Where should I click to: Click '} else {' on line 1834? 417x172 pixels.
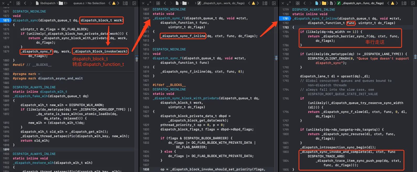point(168,152)
